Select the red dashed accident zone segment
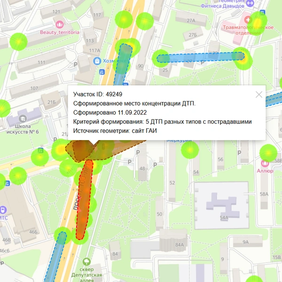The width and height of the screenshot is (282, 282). click(x=84, y=200)
